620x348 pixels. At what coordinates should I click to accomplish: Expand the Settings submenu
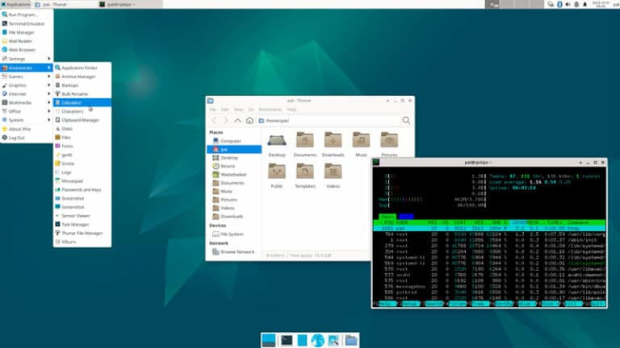tap(18, 58)
